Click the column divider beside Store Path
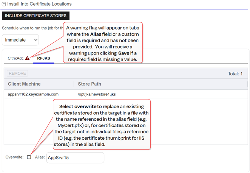The height and width of the screenshot is (173, 250). pyautogui.click(x=74, y=84)
